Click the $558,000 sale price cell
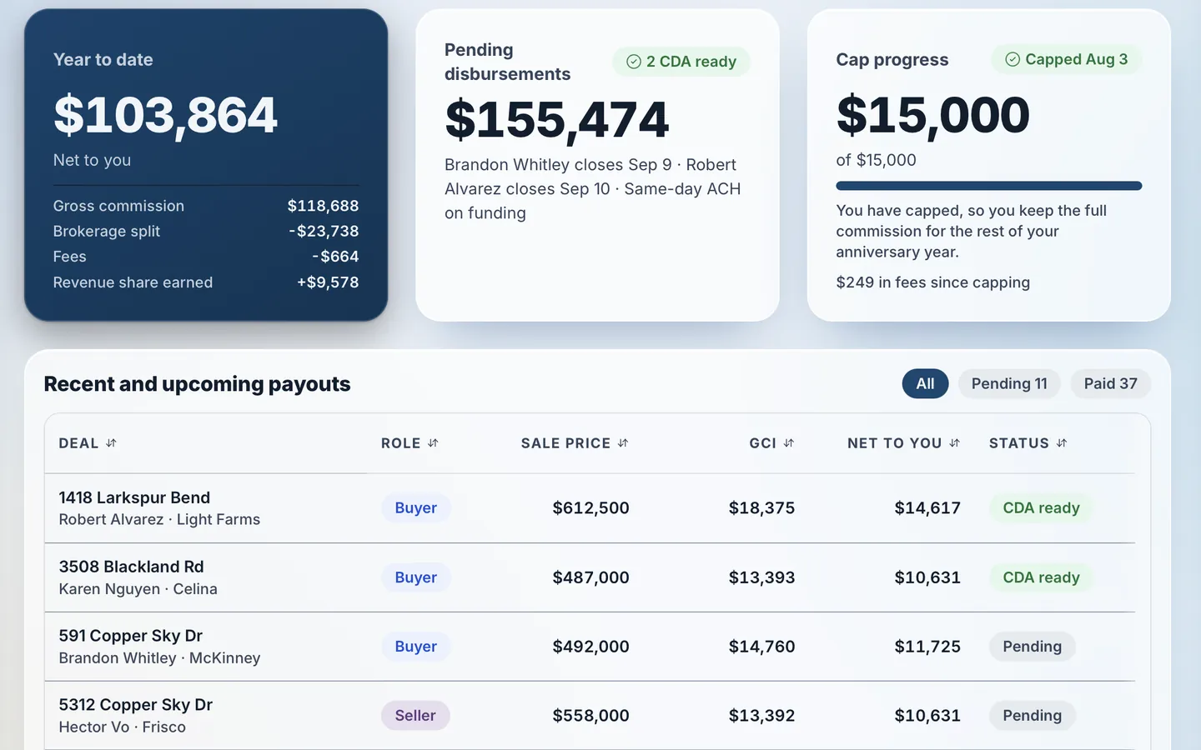1201x750 pixels. 590,716
